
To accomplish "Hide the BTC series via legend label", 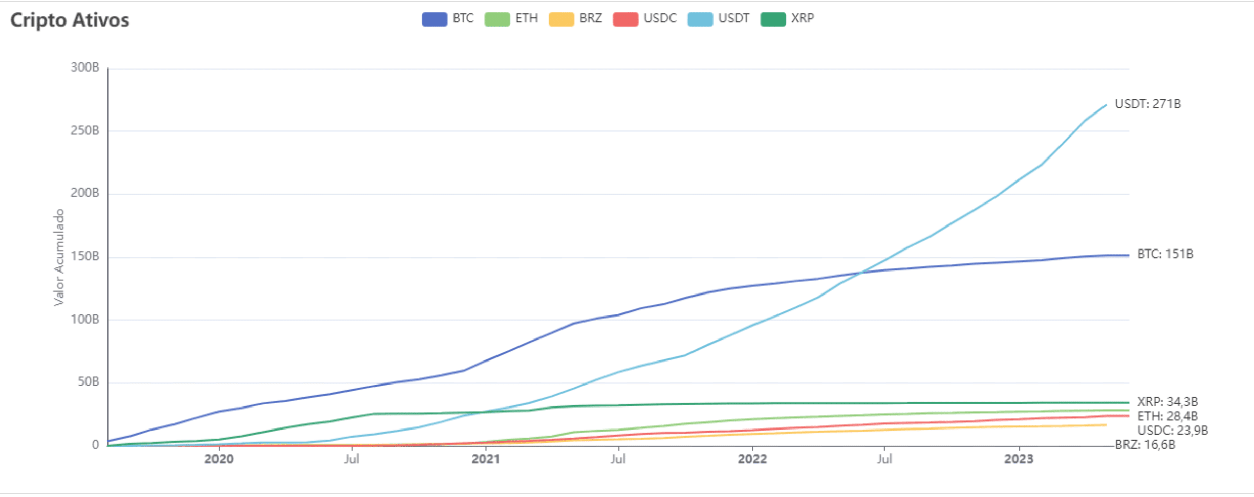I will click(463, 19).
